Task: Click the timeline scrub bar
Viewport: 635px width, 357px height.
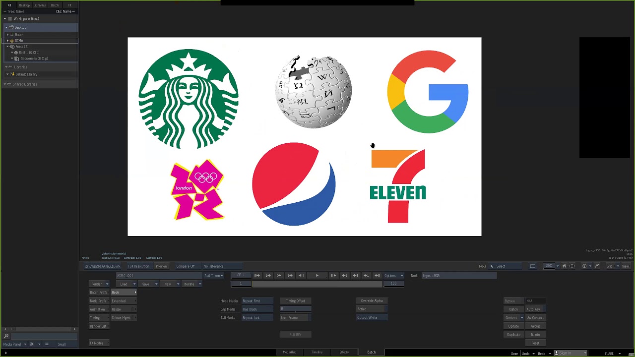Action: 317,284
